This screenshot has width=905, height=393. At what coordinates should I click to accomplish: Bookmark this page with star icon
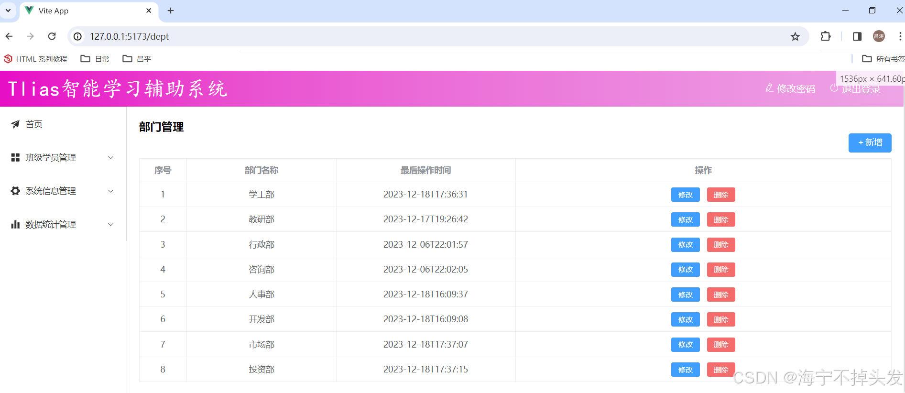tap(795, 36)
